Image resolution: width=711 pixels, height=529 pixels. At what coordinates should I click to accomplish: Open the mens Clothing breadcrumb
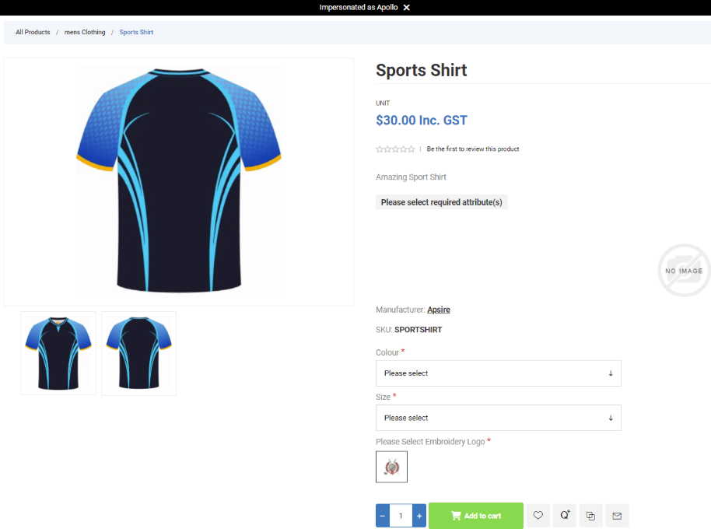(x=84, y=32)
